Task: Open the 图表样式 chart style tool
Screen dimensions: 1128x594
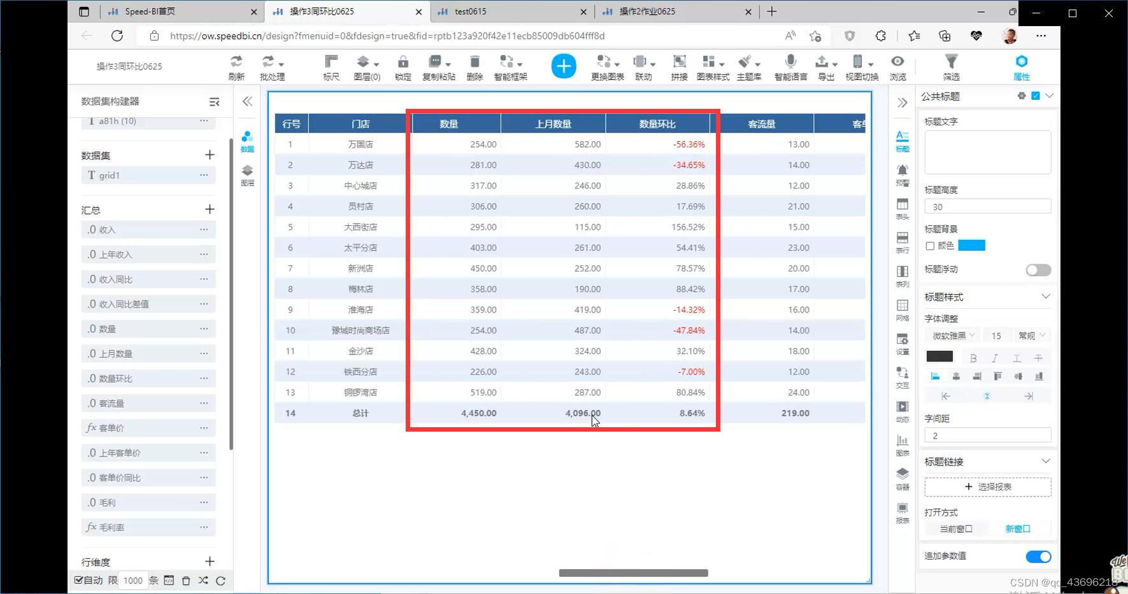Action: click(x=713, y=67)
